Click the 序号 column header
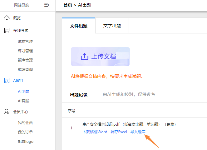 pos(71,111)
